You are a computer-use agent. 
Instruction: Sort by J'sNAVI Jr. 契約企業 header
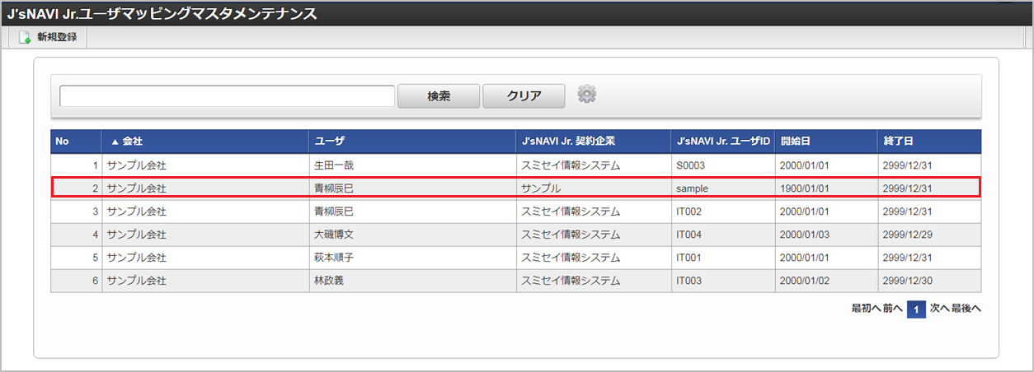(x=594, y=142)
